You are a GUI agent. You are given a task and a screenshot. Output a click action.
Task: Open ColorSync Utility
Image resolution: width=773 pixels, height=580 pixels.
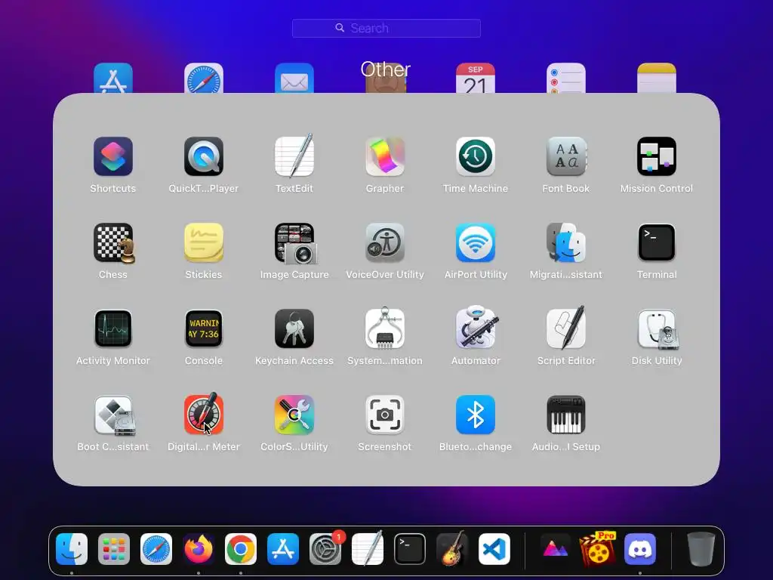[294, 415]
